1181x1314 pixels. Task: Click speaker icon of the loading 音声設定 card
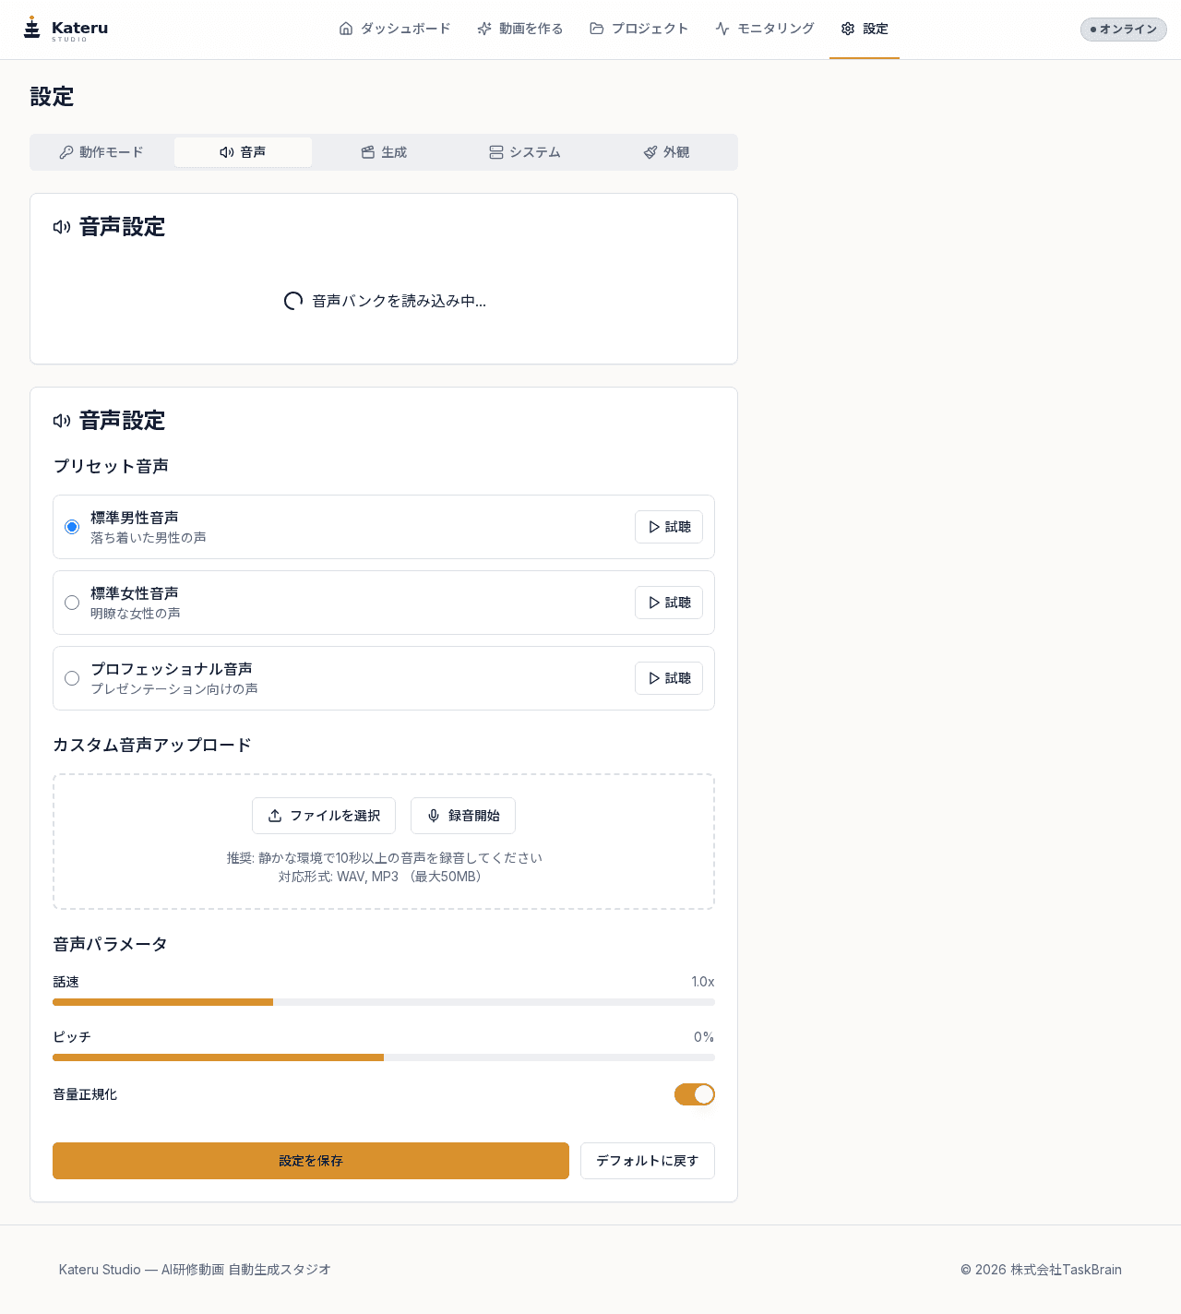pyautogui.click(x=62, y=227)
